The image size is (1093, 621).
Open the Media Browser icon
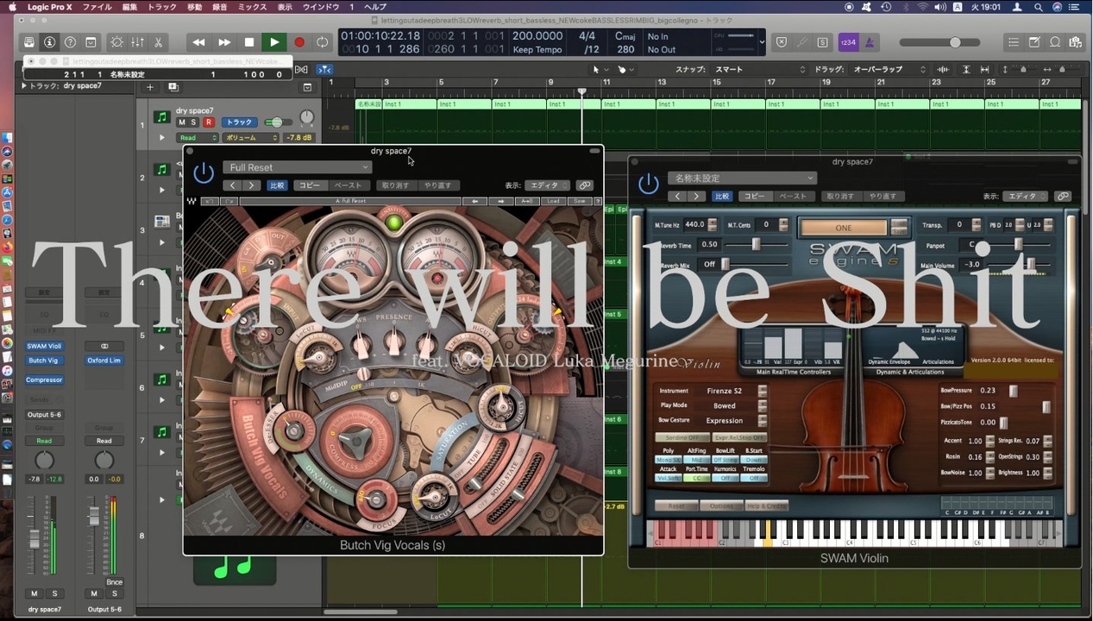[1076, 42]
